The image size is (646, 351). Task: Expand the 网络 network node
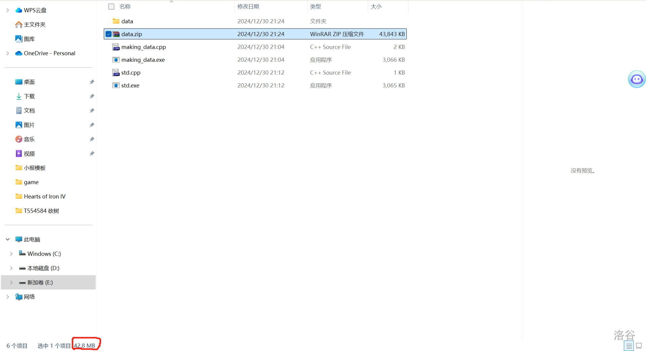(x=8, y=297)
